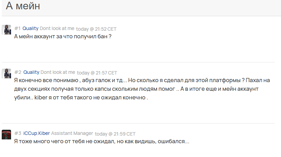Click timestamp 'today @ 21:57 CET'
281x157 pixels.
pyautogui.click(x=97, y=73)
